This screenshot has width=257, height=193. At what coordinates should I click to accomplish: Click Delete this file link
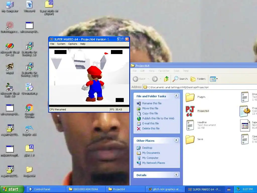pos(151,128)
